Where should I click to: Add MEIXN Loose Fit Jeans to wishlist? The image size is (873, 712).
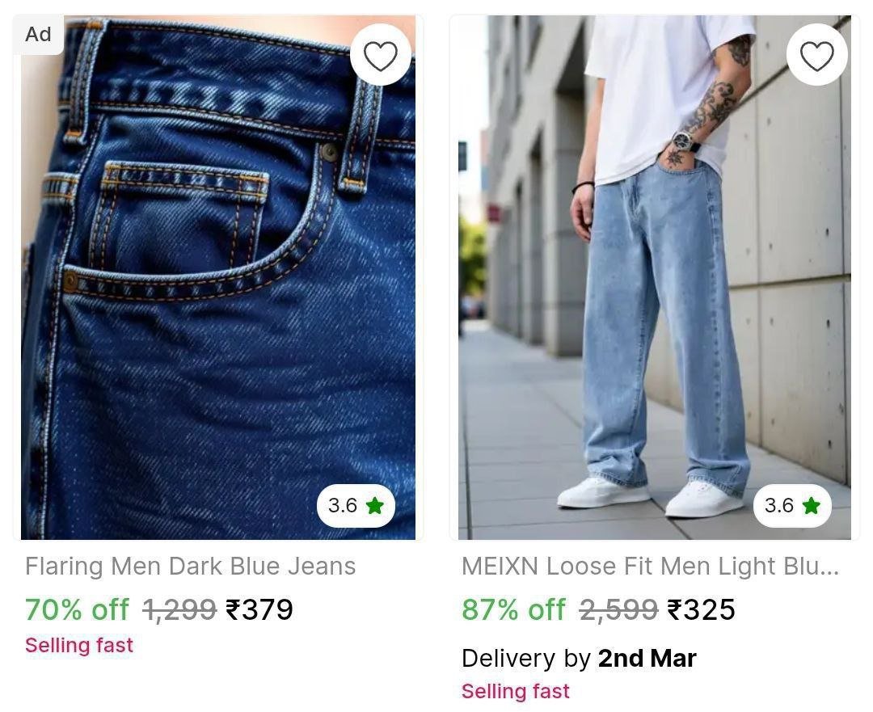816,55
